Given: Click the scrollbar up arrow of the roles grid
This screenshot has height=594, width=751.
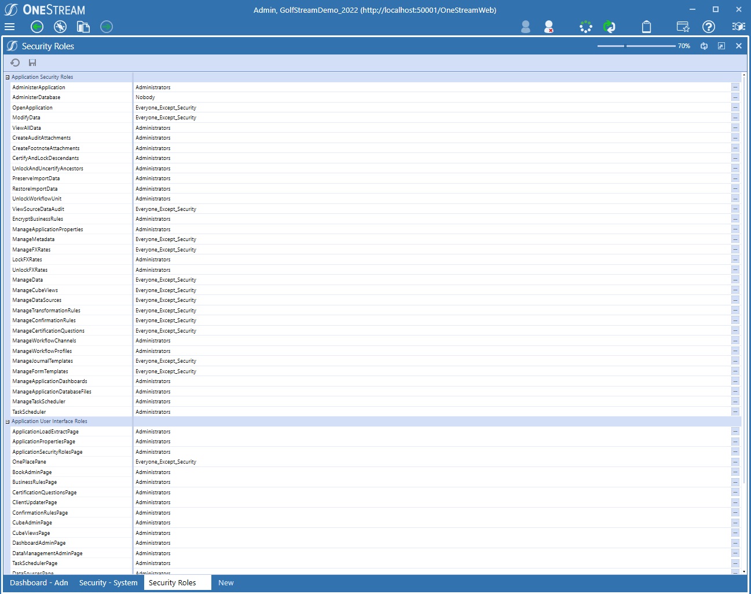Looking at the screenshot, I should coord(744,75).
